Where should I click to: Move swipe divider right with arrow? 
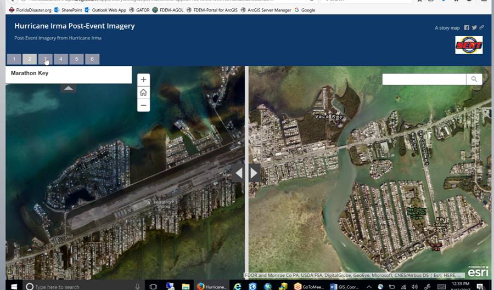254,173
